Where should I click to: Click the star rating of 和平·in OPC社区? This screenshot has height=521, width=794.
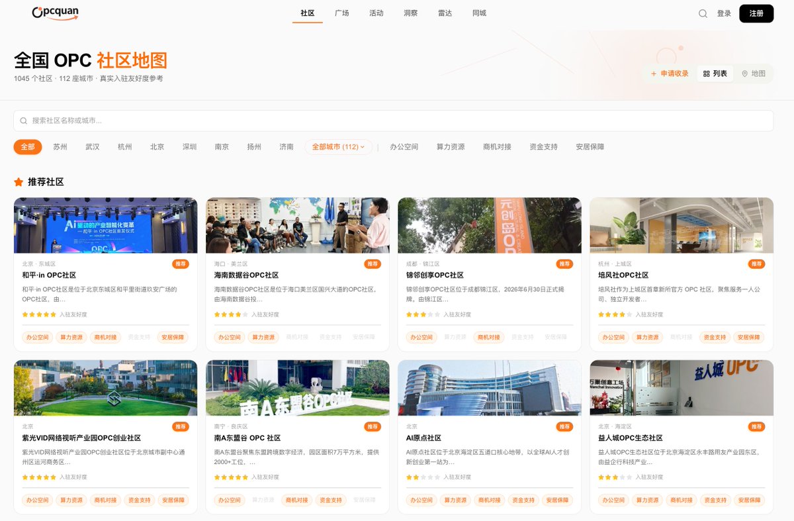pos(39,314)
